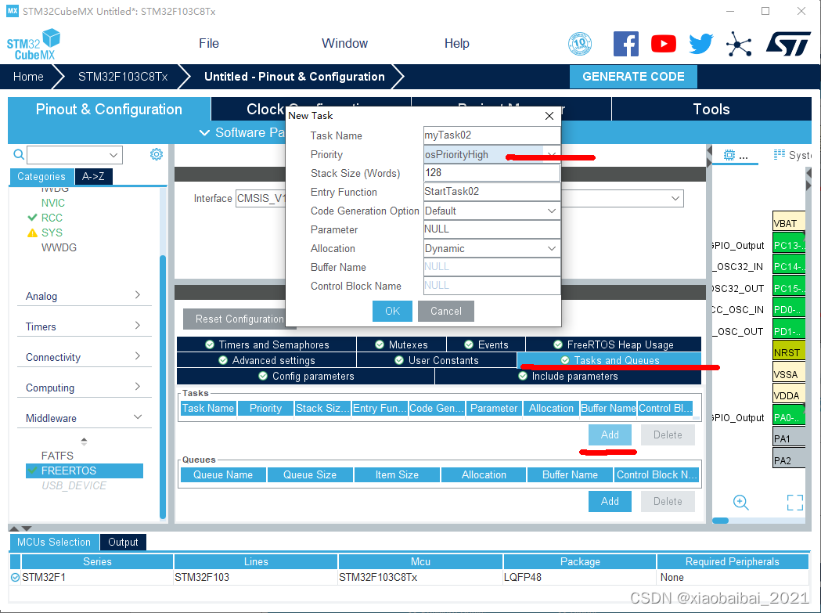Open the Advanced settings tab

pos(267,360)
